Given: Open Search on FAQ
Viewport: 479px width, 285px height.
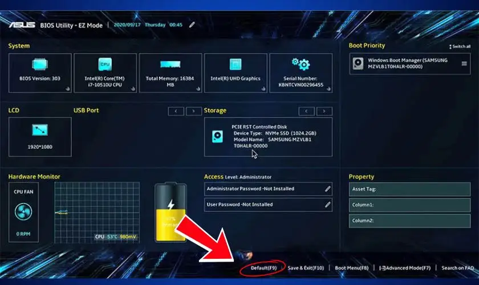Looking at the screenshot, I should [x=457, y=268].
